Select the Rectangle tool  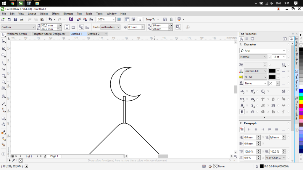coord(4,76)
